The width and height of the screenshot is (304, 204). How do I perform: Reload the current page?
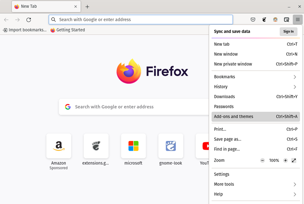coord(29,20)
